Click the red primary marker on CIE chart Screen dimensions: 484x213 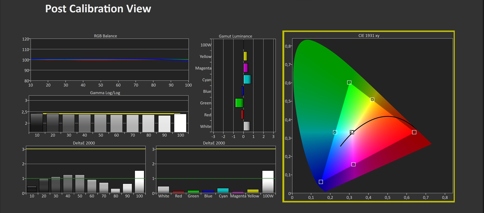(414, 132)
